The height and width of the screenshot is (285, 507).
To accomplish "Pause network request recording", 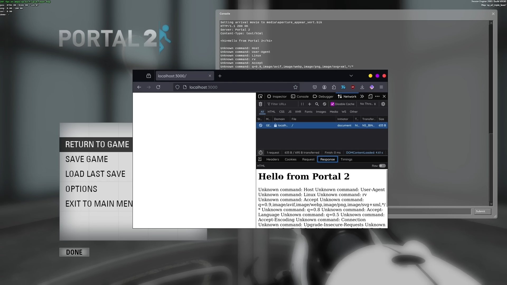I will point(302,104).
